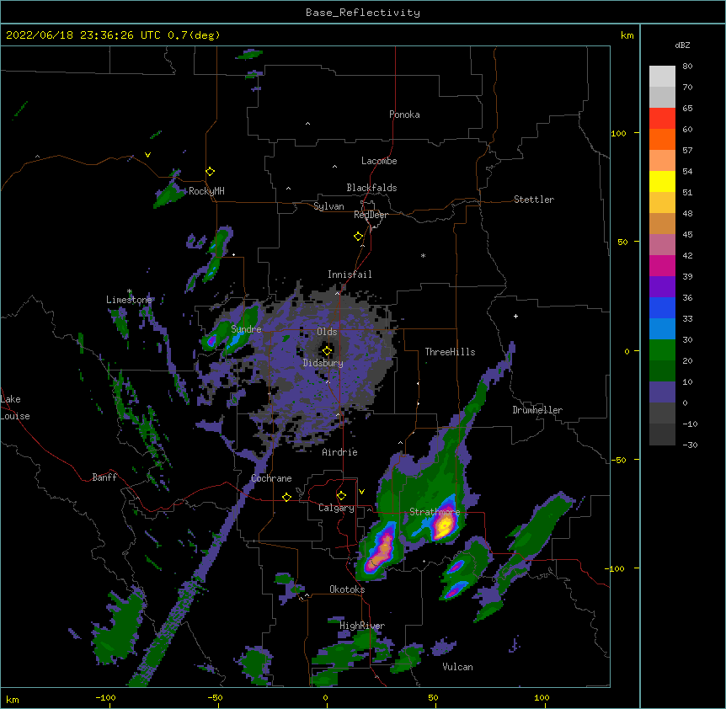The width and height of the screenshot is (726, 709).
Task: Click the orange-pink storm cell southeast of Calgary
Action: click(x=383, y=550)
